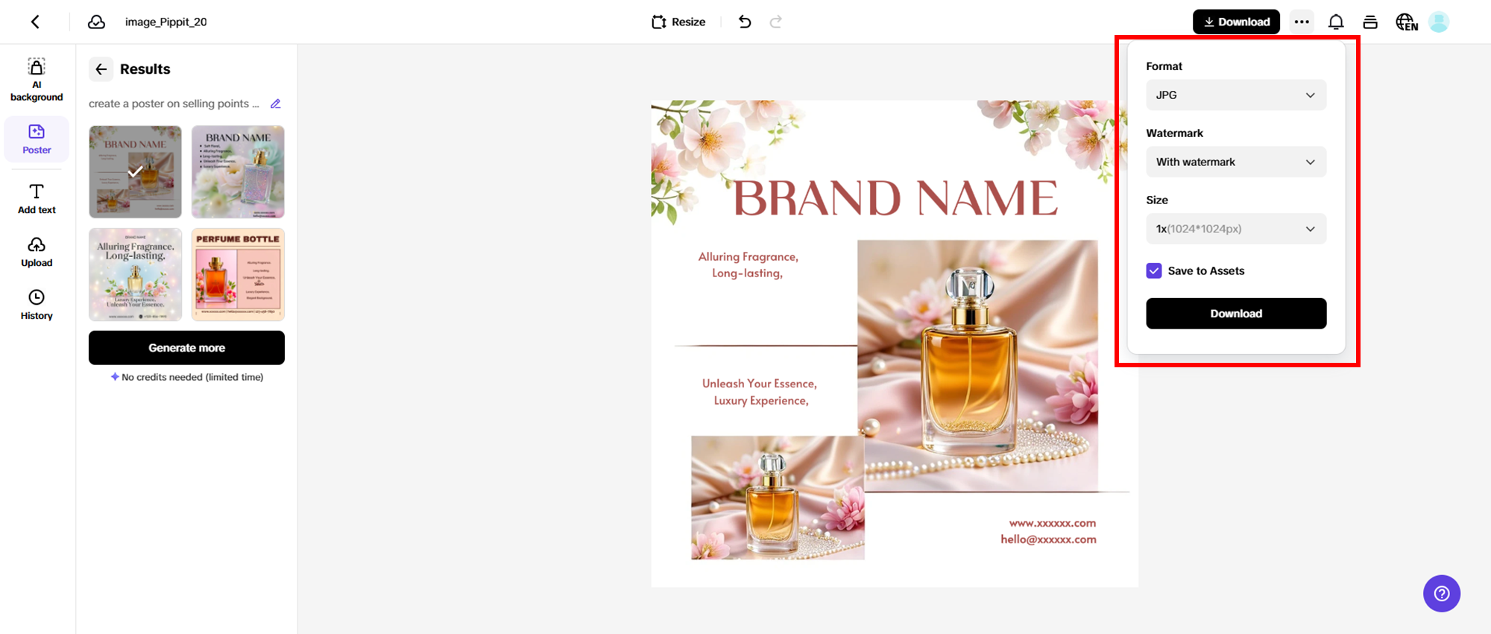Click the hello@xxxxxx.com text on poster
The height and width of the screenshot is (634, 1491).
click(1048, 539)
